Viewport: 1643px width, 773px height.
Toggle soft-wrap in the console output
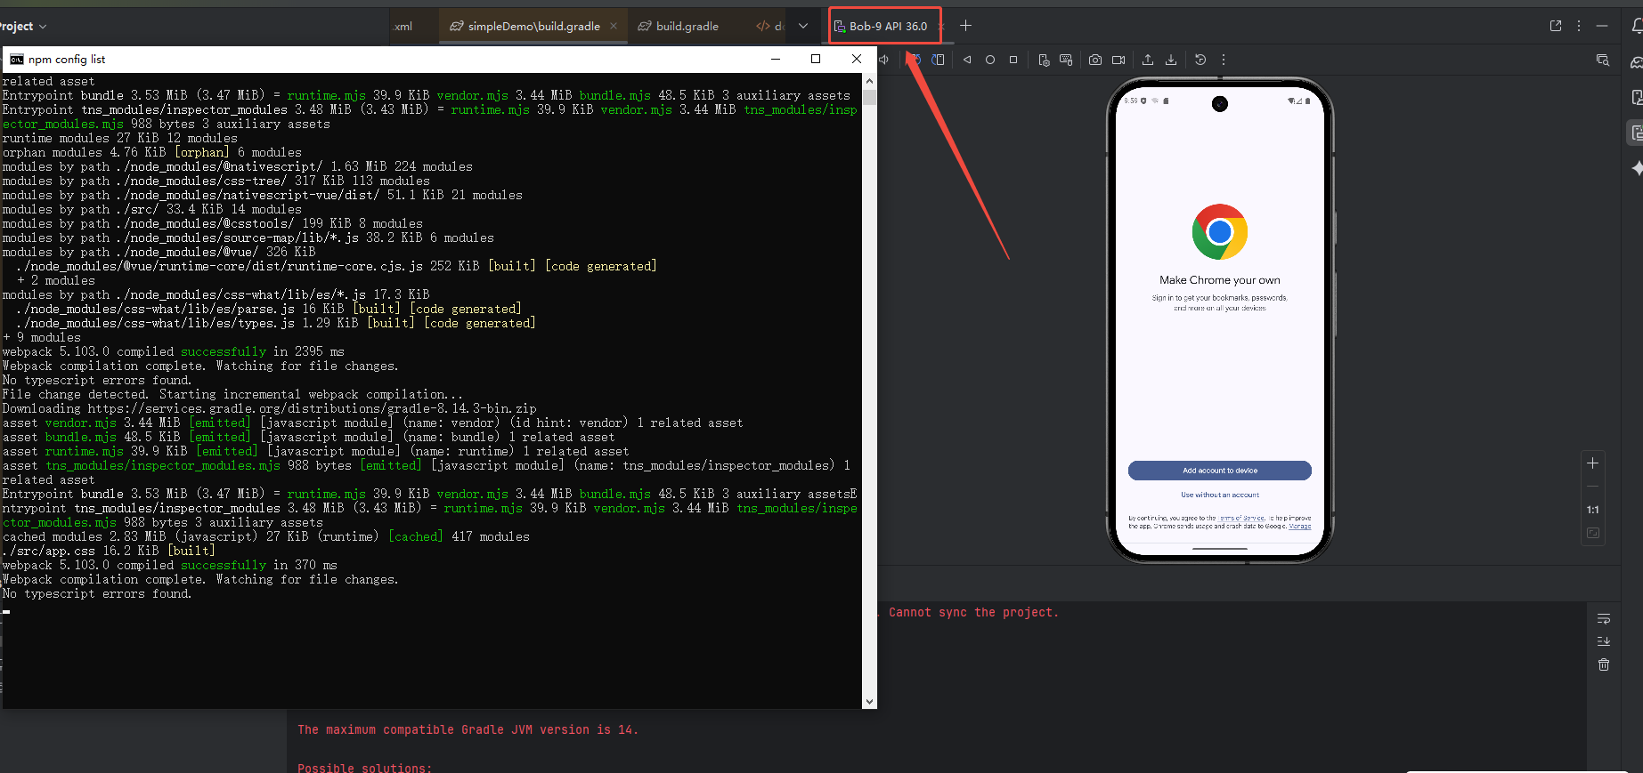[1604, 618]
